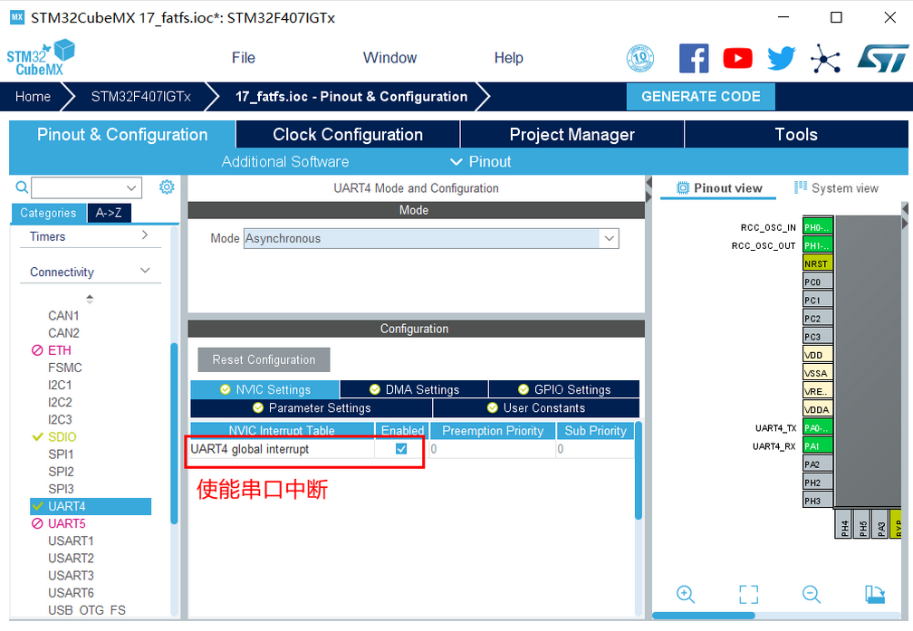Image resolution: width=913 pixels, height=631 pixels.
Task: Open the YouTube icon link
Action: coord(737,59)
